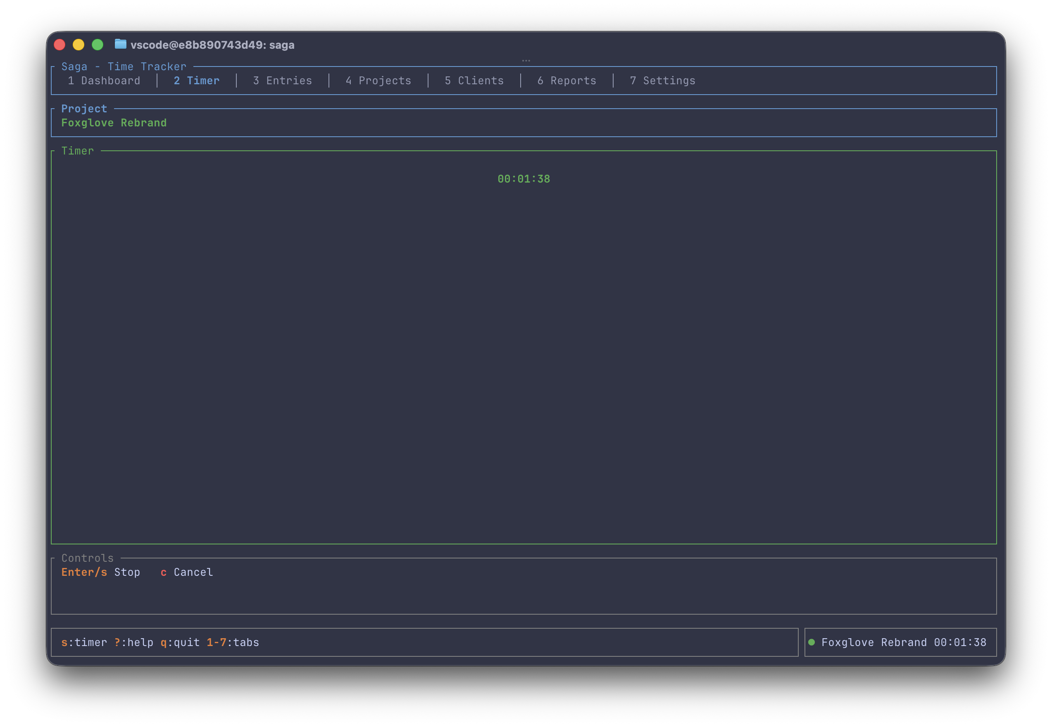Click the green running-timer status dot
The height and width of the screenshot is (727, 1052).
pyautogui.click(x=812, y=642)
